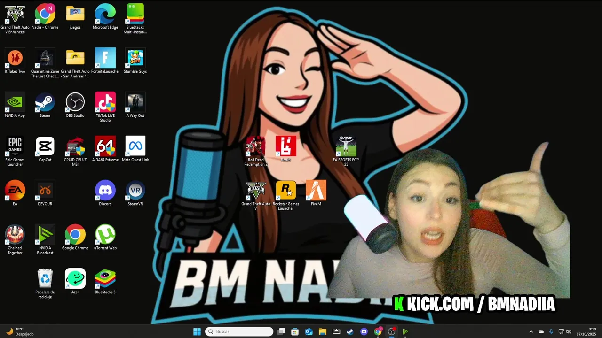602x338 pixels.
Task: Launch FortniteLauncher from the desktop
Action: pyautogui.click(x=105, y=61)
